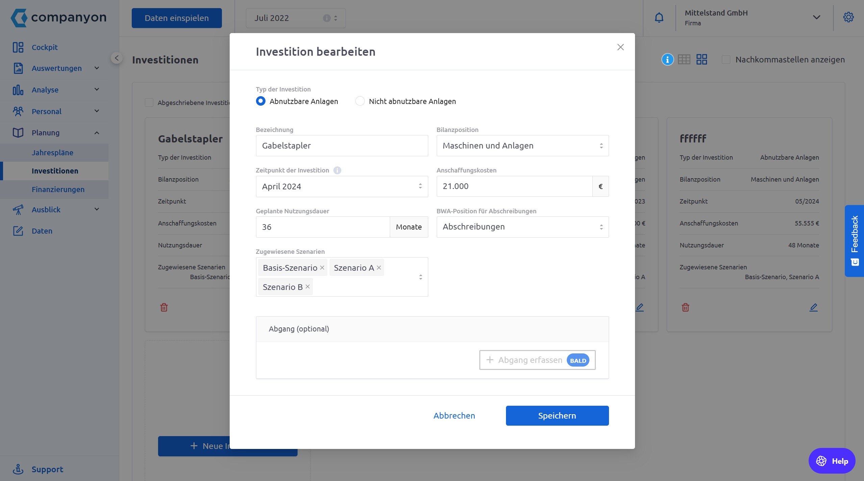Open Daten in sidebar

coord(42,231)
